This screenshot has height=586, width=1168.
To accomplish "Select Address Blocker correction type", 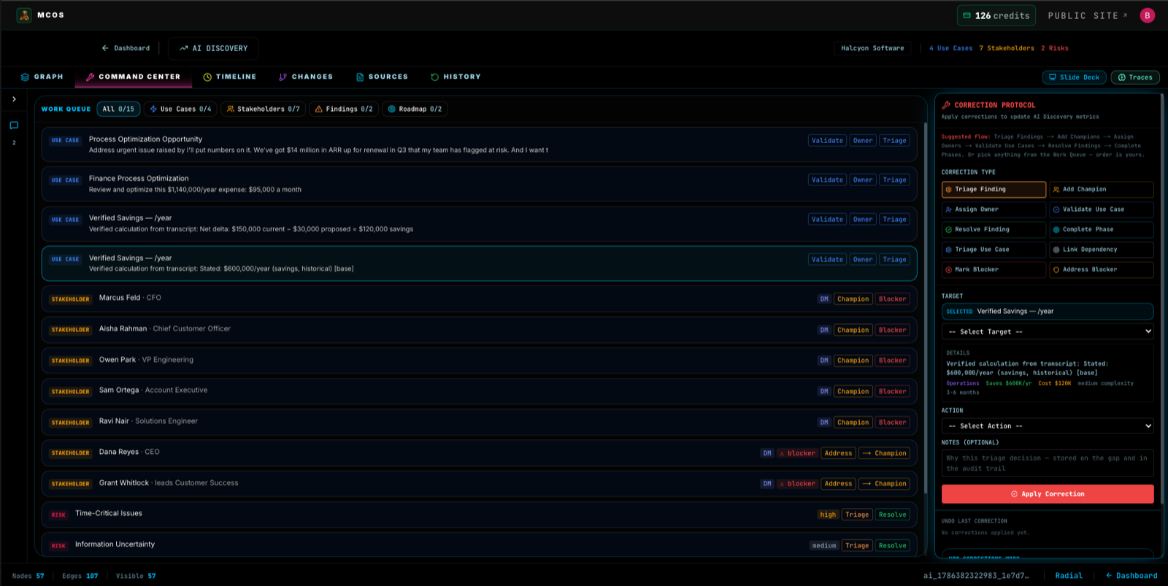I will (1102, 269).
